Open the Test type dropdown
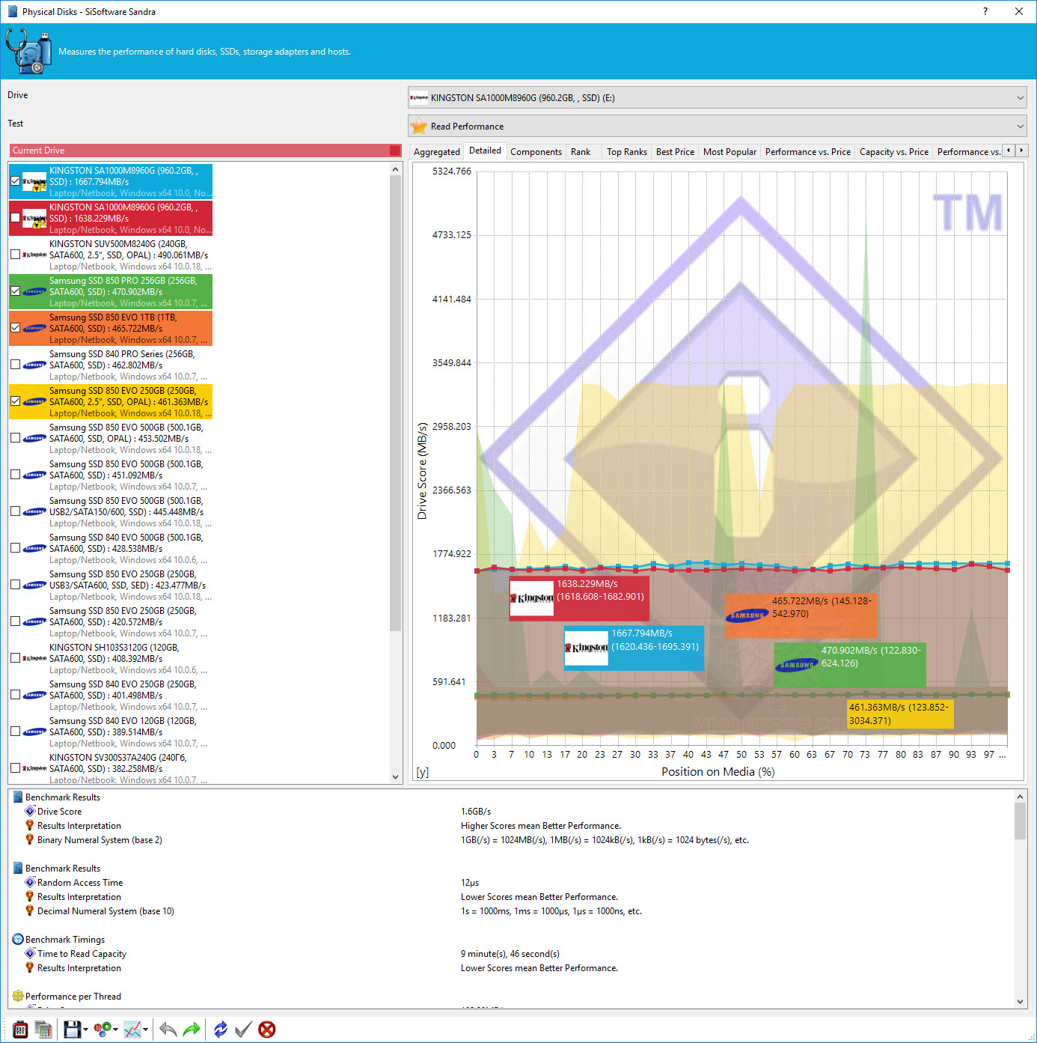This screenshot has width=1037, height=1043. (718, 126)
